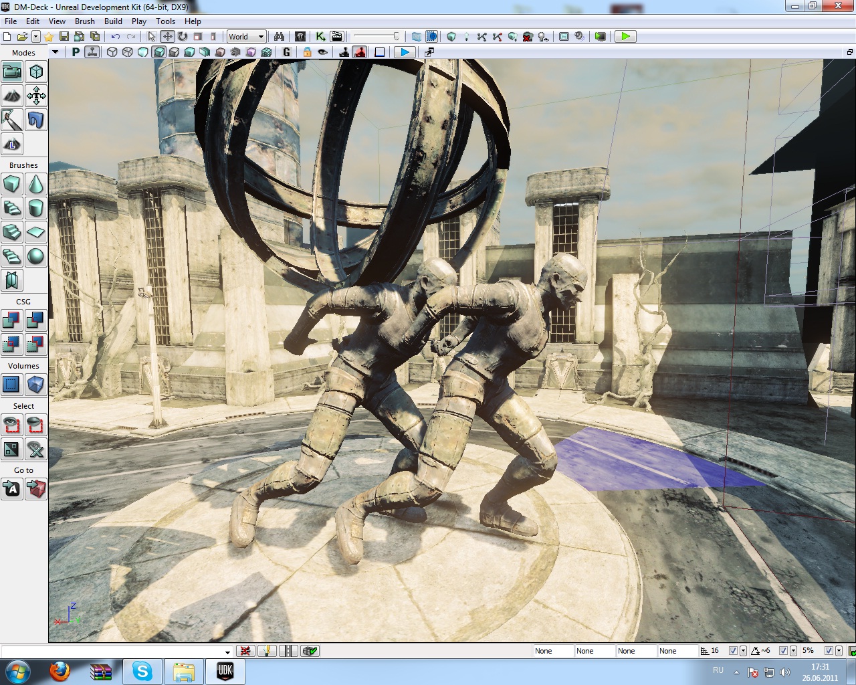This screenshot has height=685, width=856.
Task: Click the Redo arrow icon
Action: click(131, 37)
